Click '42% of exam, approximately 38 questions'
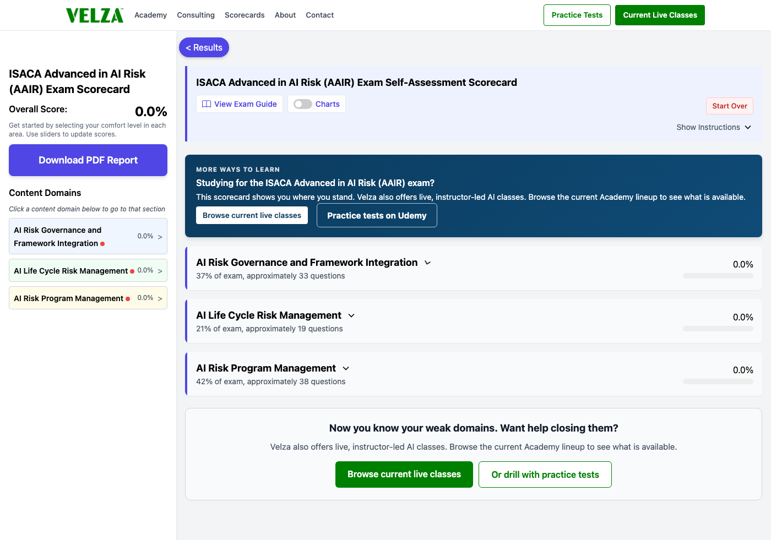This screenshot has width=771, height=540. tap(271, 381)
